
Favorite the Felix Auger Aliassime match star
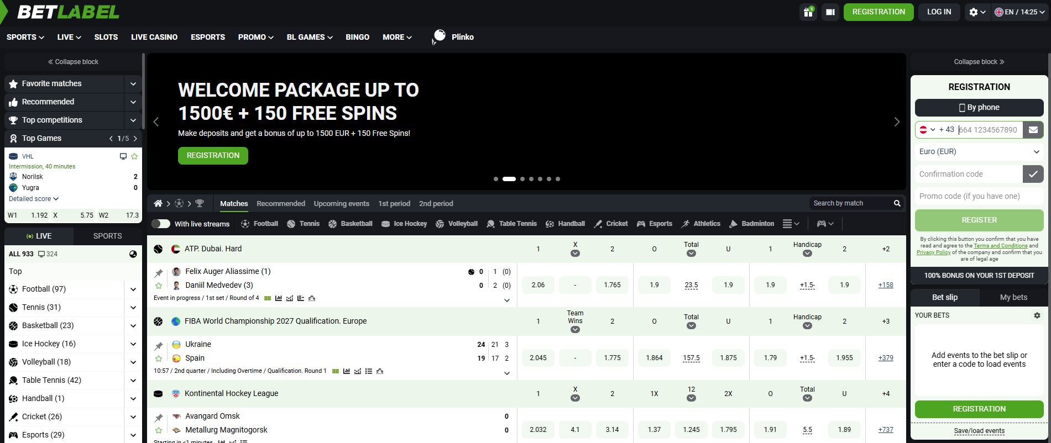pos(159,286)
